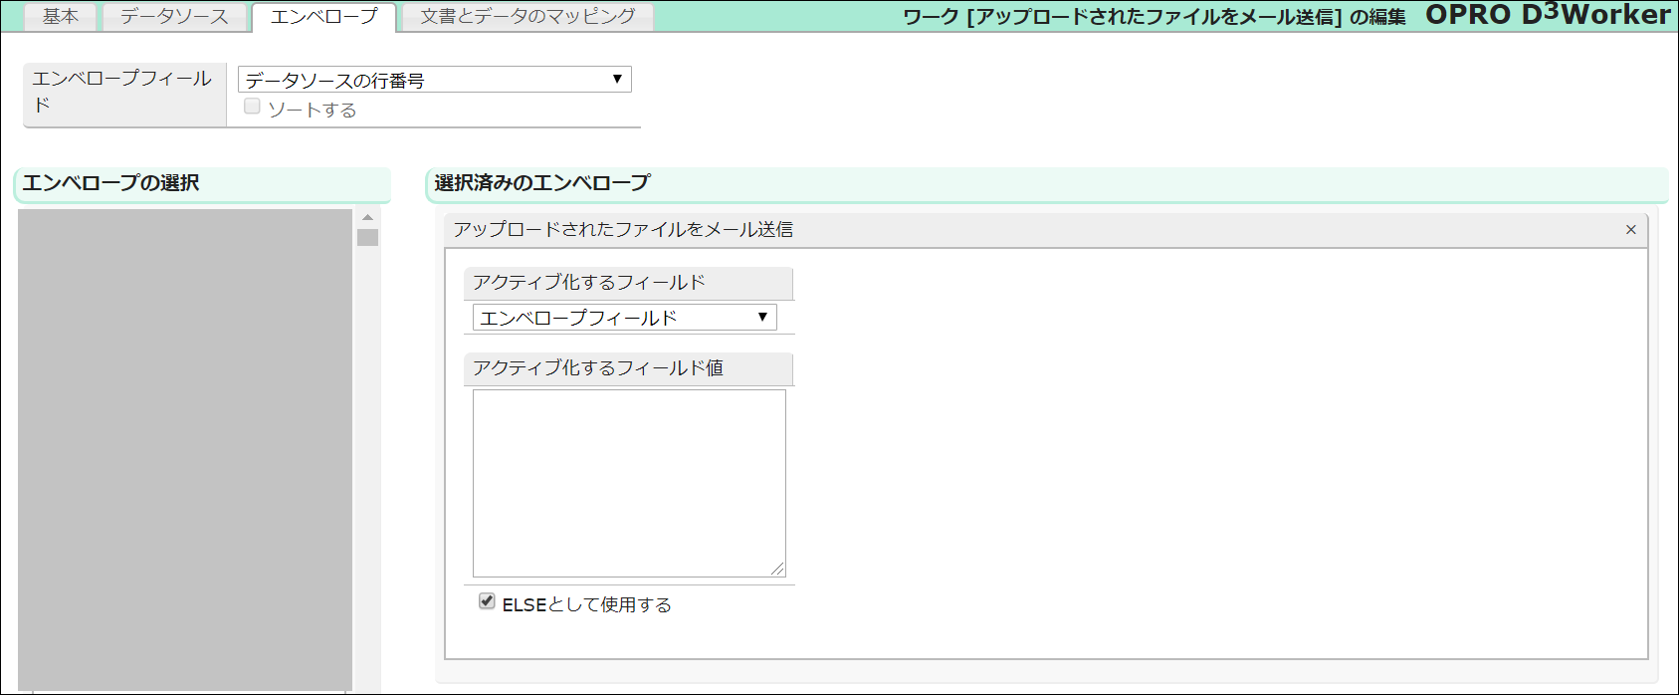The width and height of the screenshot is (1679, 695).
Task: Remove the selected envelope with × icon
Action: point(1630,230)
